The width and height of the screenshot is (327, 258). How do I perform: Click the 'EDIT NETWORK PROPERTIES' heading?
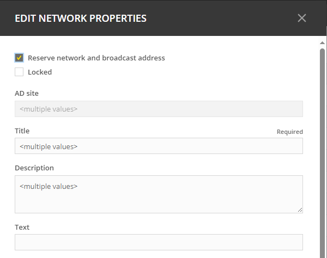click(x=81, y=18)
